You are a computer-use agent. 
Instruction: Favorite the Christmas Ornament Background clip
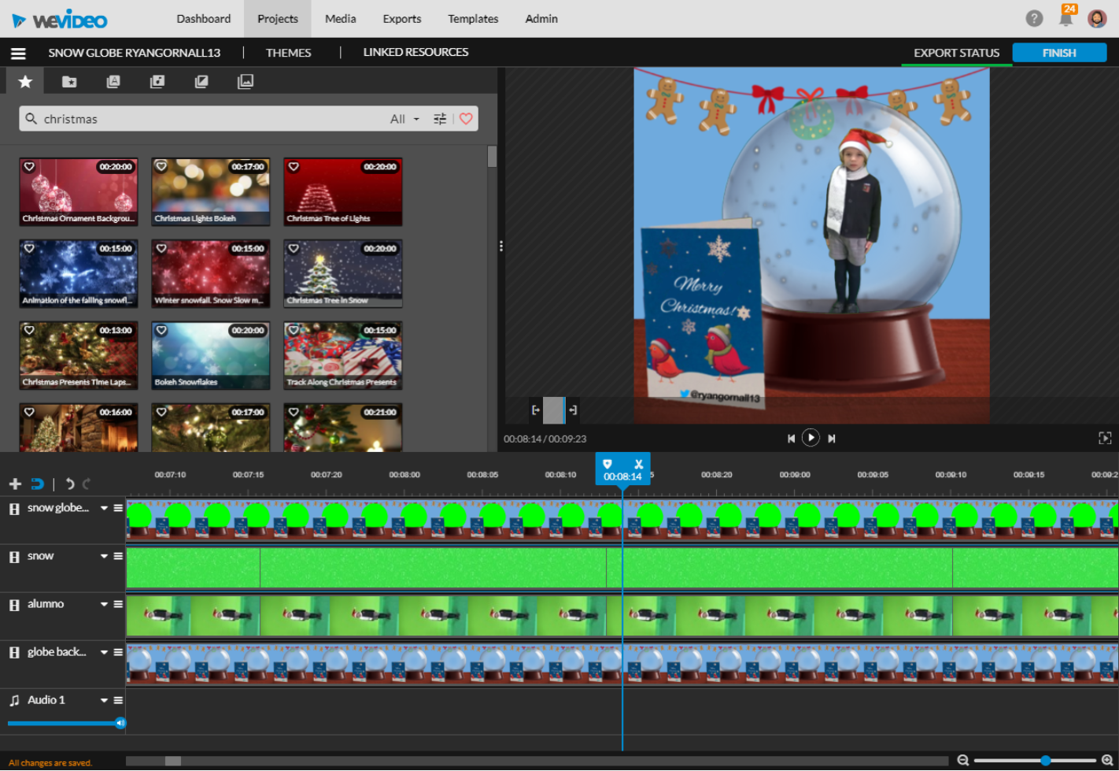pyautogui.click(x=29, y=167)
